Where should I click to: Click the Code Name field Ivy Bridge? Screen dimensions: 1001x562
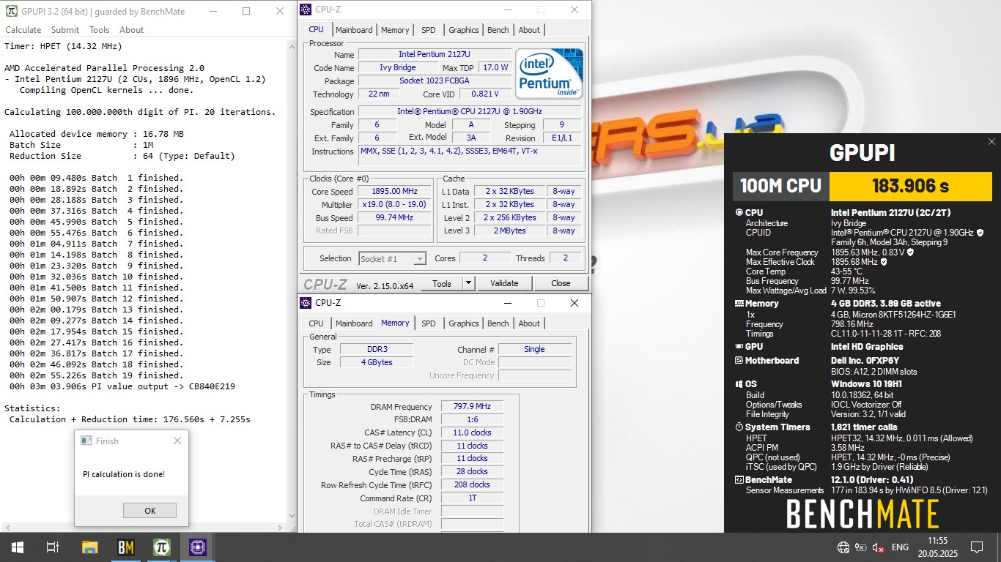398,67
